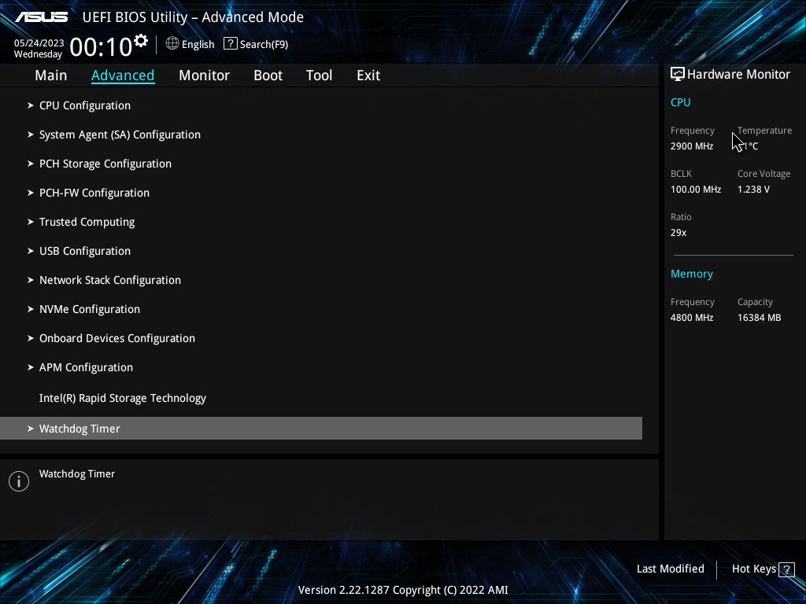This screenshot has width=806, height=604.
Task: Expand the CPU Configuration arrow
Action: [x=31, y=105]
